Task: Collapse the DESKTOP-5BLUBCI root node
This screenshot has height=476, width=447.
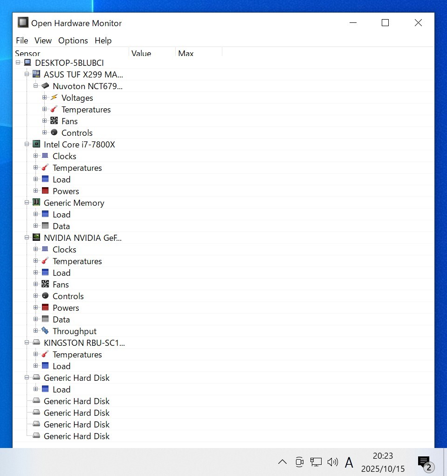Action: coord(18,63)
